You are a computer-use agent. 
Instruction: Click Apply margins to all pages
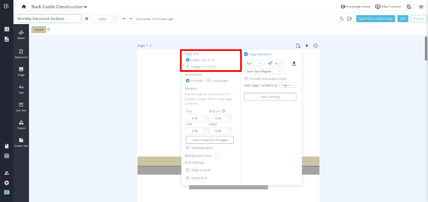[210, 140]
